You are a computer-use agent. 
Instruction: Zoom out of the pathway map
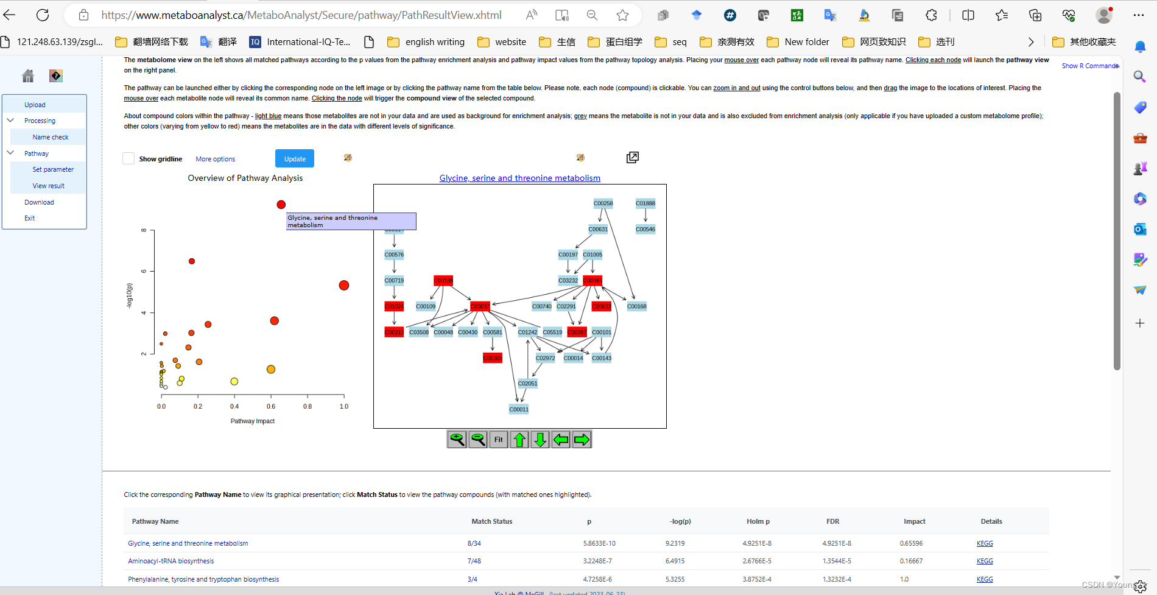pos(479,439)
